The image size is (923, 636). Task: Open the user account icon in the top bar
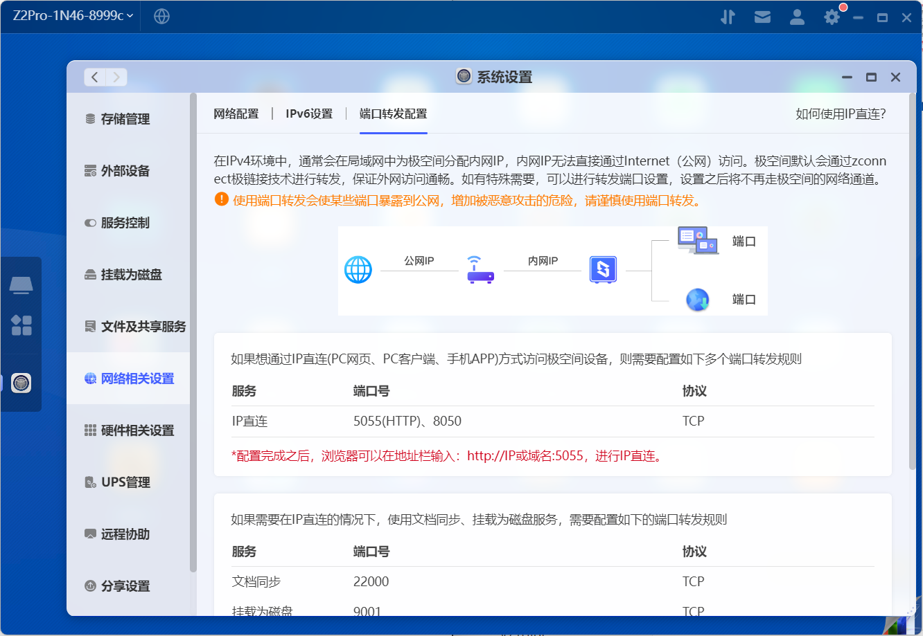(x=797, y=16)
